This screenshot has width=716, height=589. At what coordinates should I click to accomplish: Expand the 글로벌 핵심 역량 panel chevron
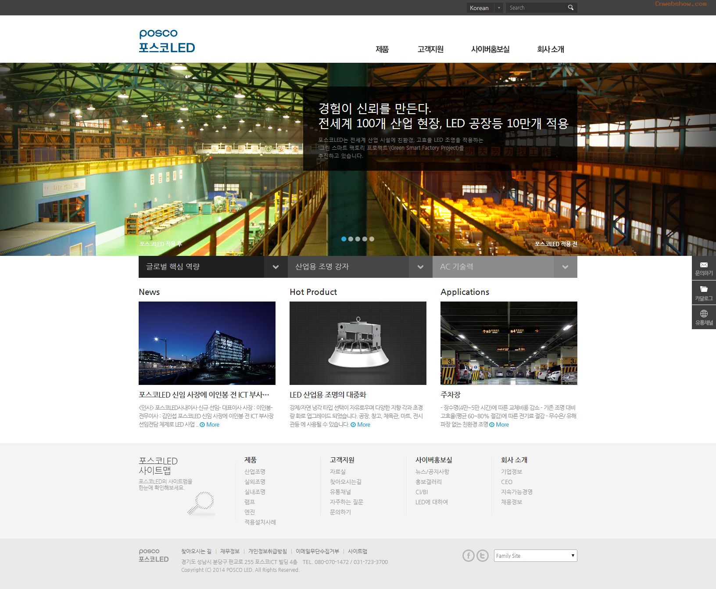pos(276,267)
